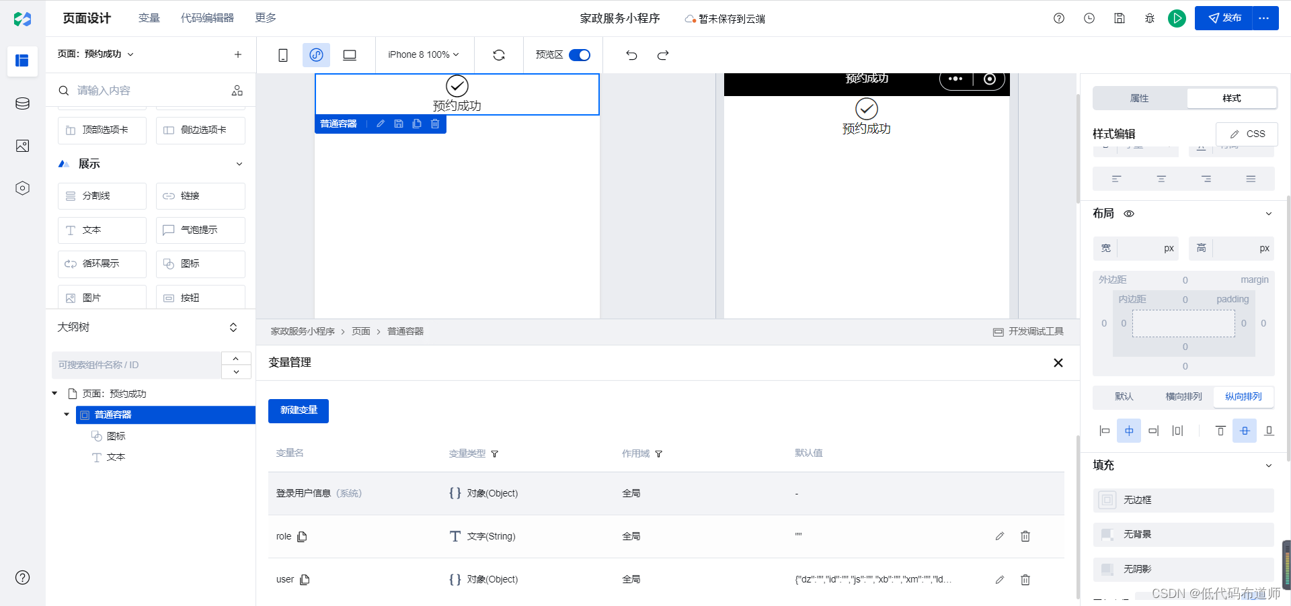Redo the last action

tap(663, 55)
